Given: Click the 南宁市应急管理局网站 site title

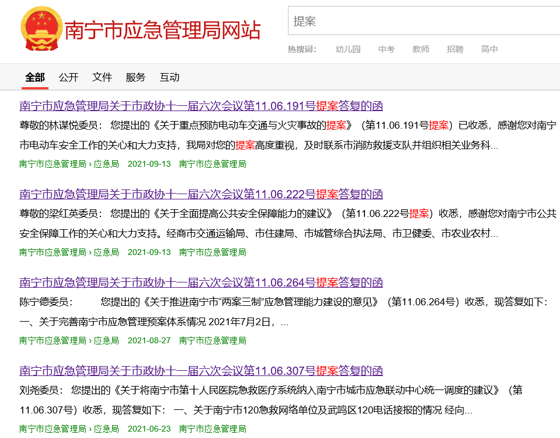Looking at the screenshot, I should click(x=162, y=30).
